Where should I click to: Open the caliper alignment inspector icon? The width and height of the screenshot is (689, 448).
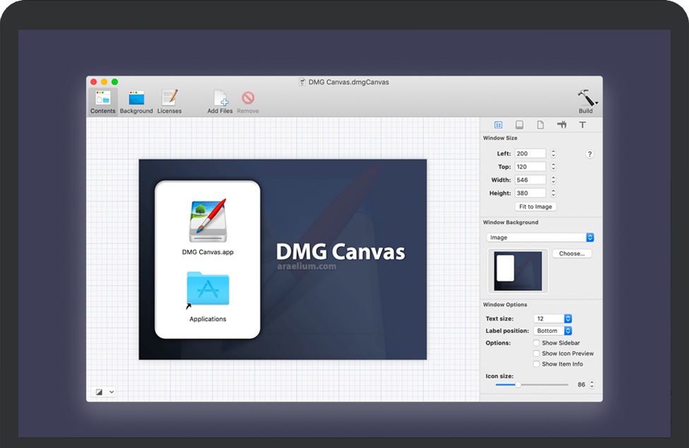coord(562,125)
